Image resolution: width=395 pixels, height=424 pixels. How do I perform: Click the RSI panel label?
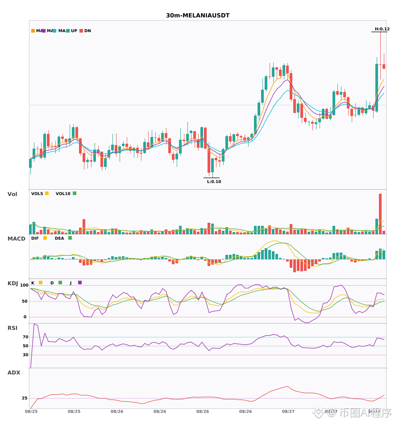click(x=12, y=328)
